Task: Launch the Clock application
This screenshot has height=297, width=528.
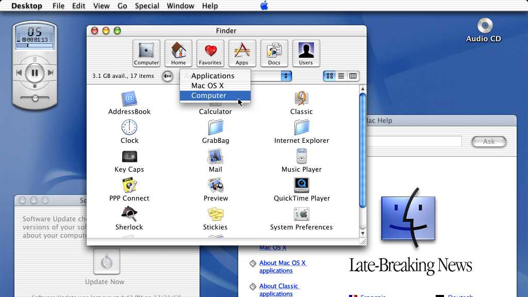Action: click(x=129, y=128)
